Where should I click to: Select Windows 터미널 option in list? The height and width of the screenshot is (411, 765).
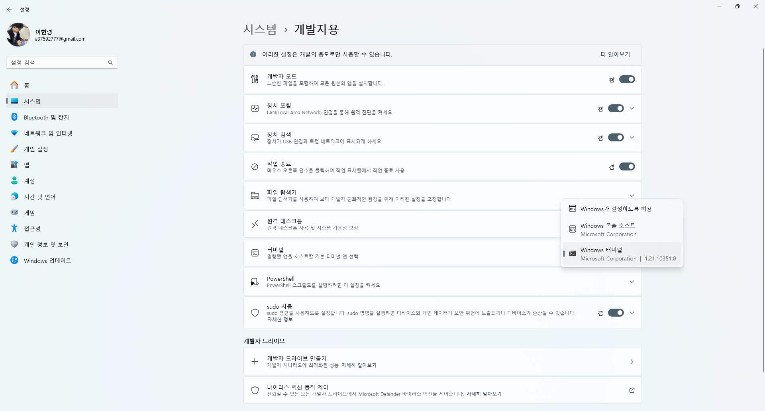[x=622, y=254]
